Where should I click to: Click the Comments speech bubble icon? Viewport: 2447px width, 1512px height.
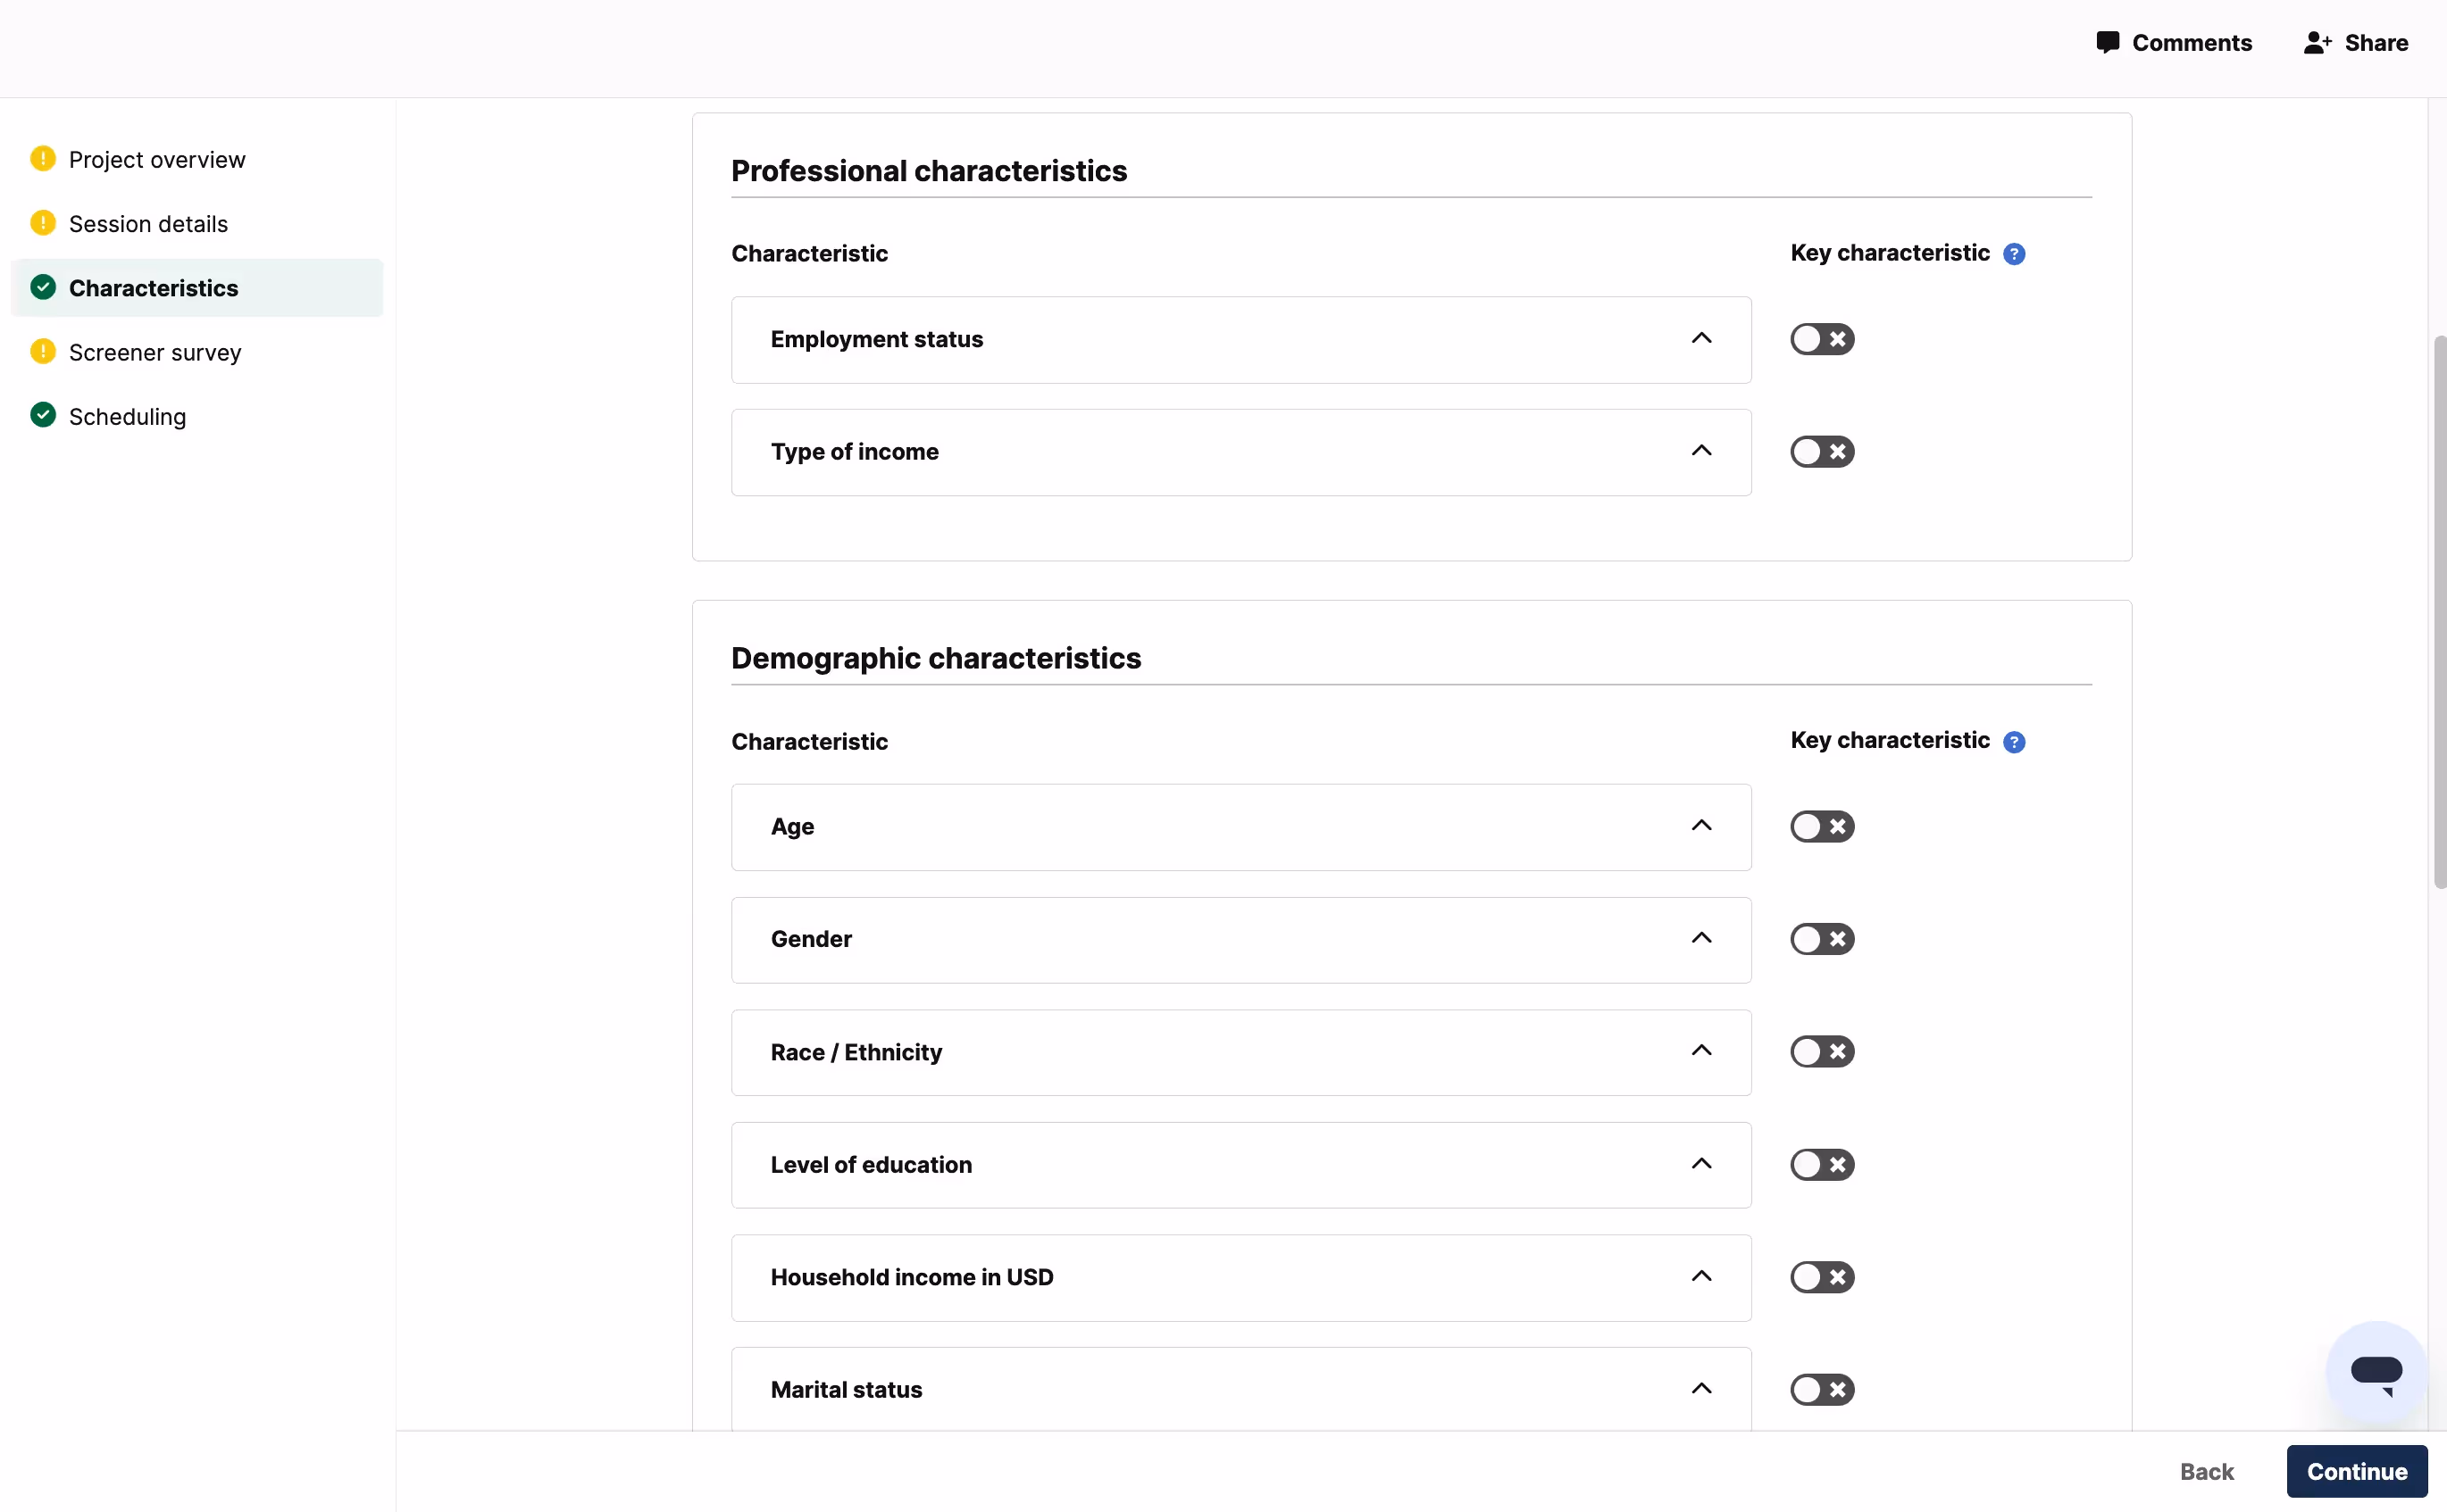click(x=2107, y=43)
